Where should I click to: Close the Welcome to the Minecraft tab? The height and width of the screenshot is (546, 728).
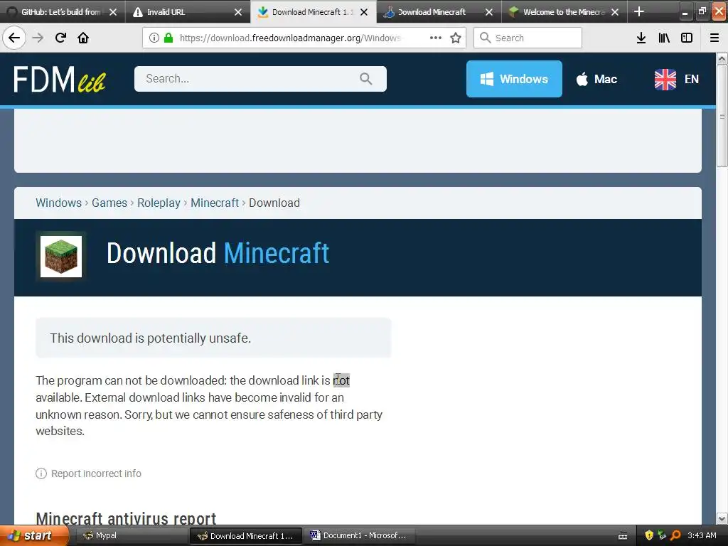click(615, 12)
